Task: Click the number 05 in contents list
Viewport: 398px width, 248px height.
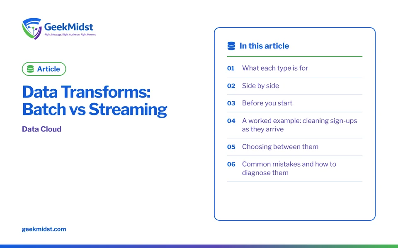Action: coord(231,147)
